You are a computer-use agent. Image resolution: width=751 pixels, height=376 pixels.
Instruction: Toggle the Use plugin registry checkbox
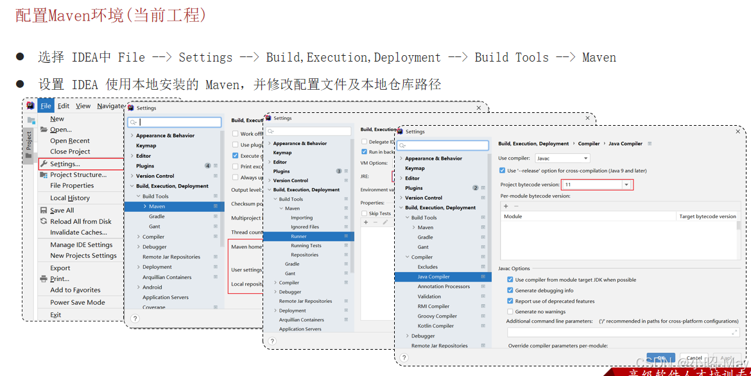point(235,144)
